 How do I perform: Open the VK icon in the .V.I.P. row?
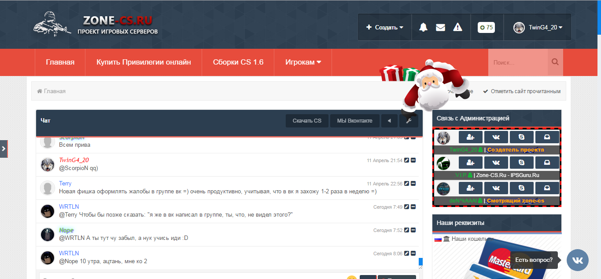496,163
